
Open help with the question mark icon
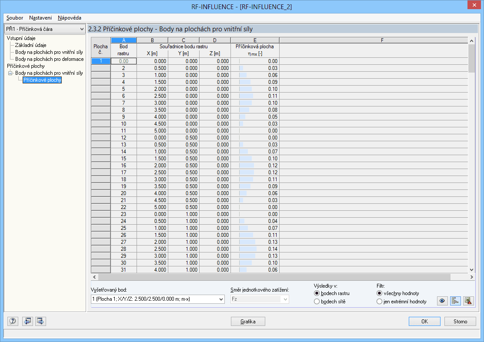pos(13,321)
